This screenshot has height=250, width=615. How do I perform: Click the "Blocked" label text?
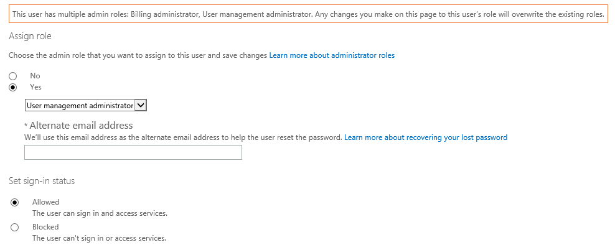[45, 227]
